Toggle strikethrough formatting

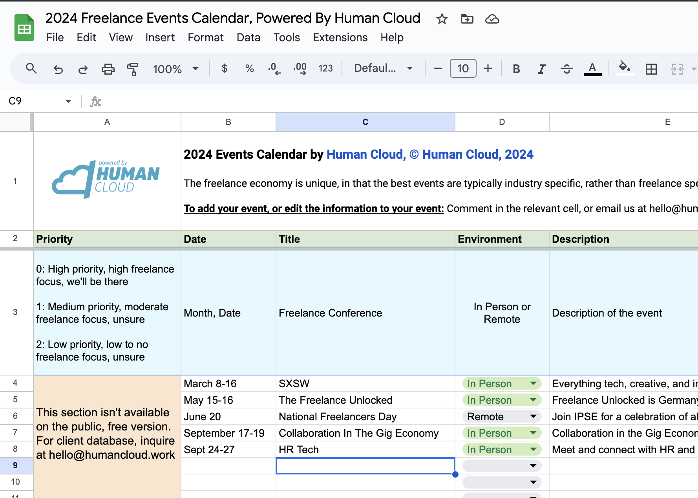coord(567,69)
